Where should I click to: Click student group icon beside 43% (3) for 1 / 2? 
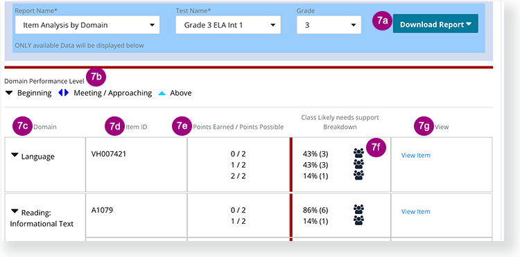pyautogui.click(x=358, y=164)
